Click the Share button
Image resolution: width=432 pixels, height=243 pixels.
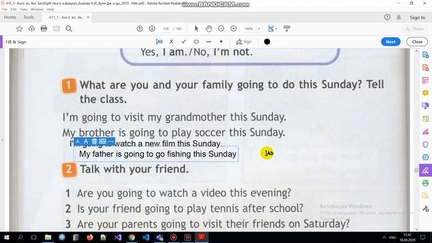(x=414, y=28)
